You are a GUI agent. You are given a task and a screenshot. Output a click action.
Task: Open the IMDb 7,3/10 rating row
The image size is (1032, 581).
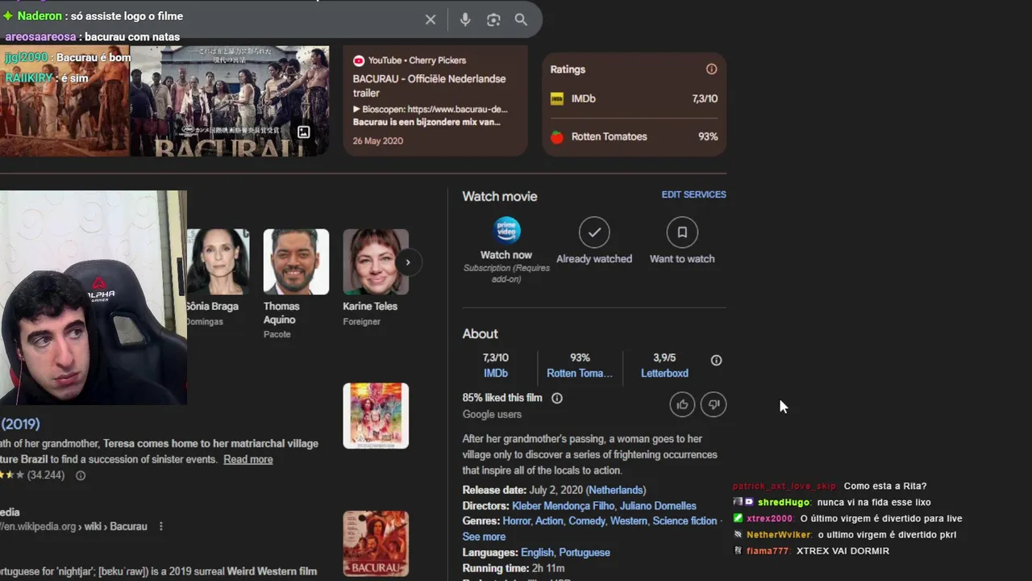634,98
